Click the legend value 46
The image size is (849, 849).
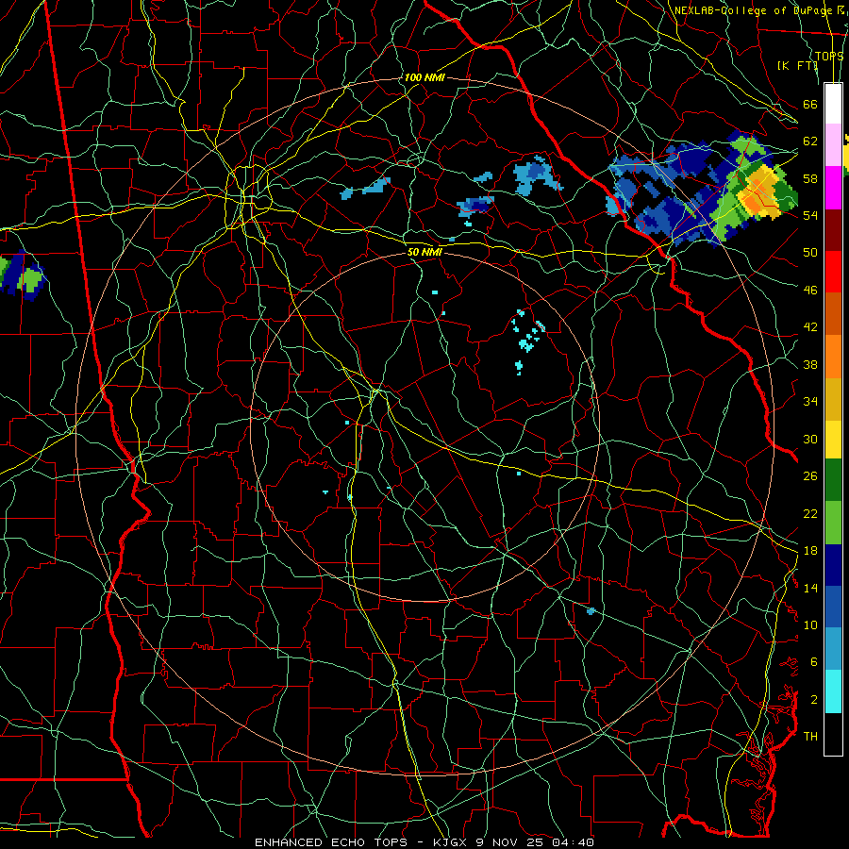810,291
